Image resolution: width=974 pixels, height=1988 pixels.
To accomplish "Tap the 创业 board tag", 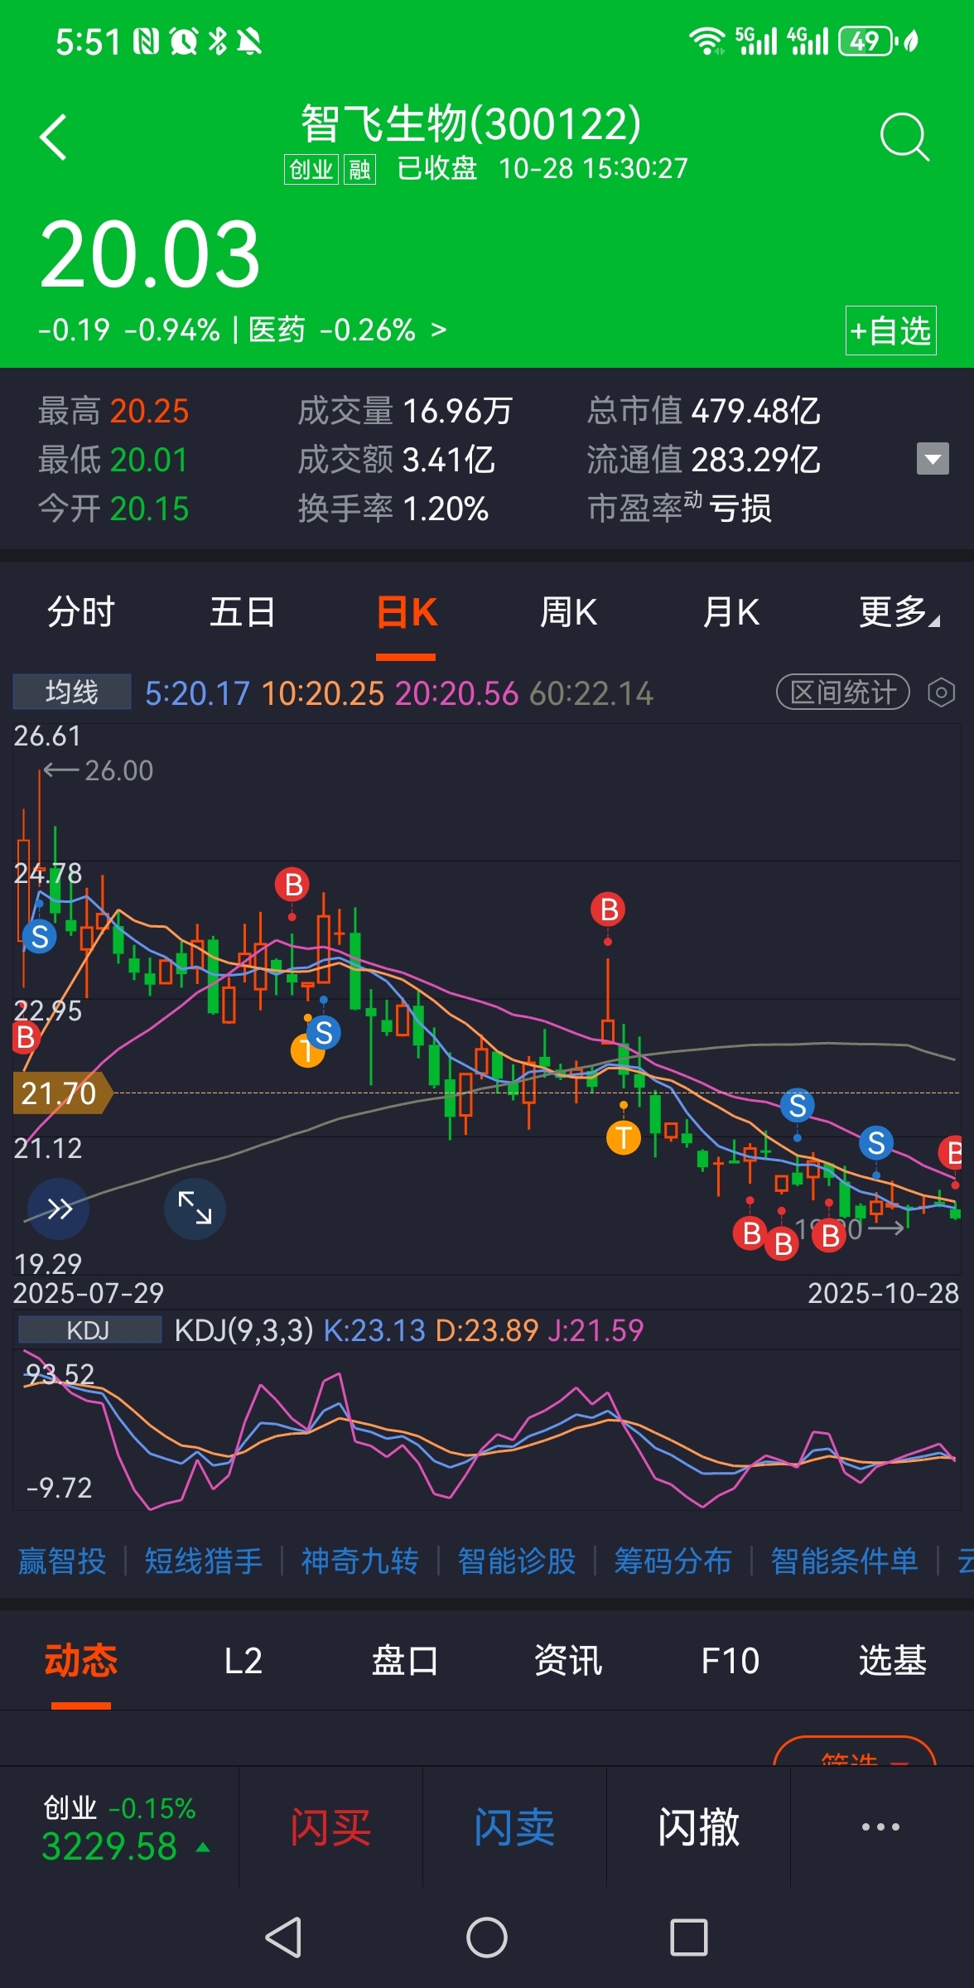I will (311, 170).
